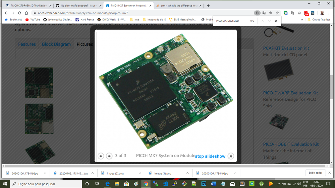Open the Skype extension icon
Image resolution: width=335 pixels, height=188 pixels.
[x=292, y=13]
